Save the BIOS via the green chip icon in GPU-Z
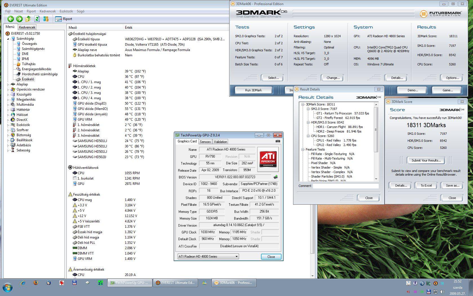The height and width of the screenshot is (296, 473). 276,177
